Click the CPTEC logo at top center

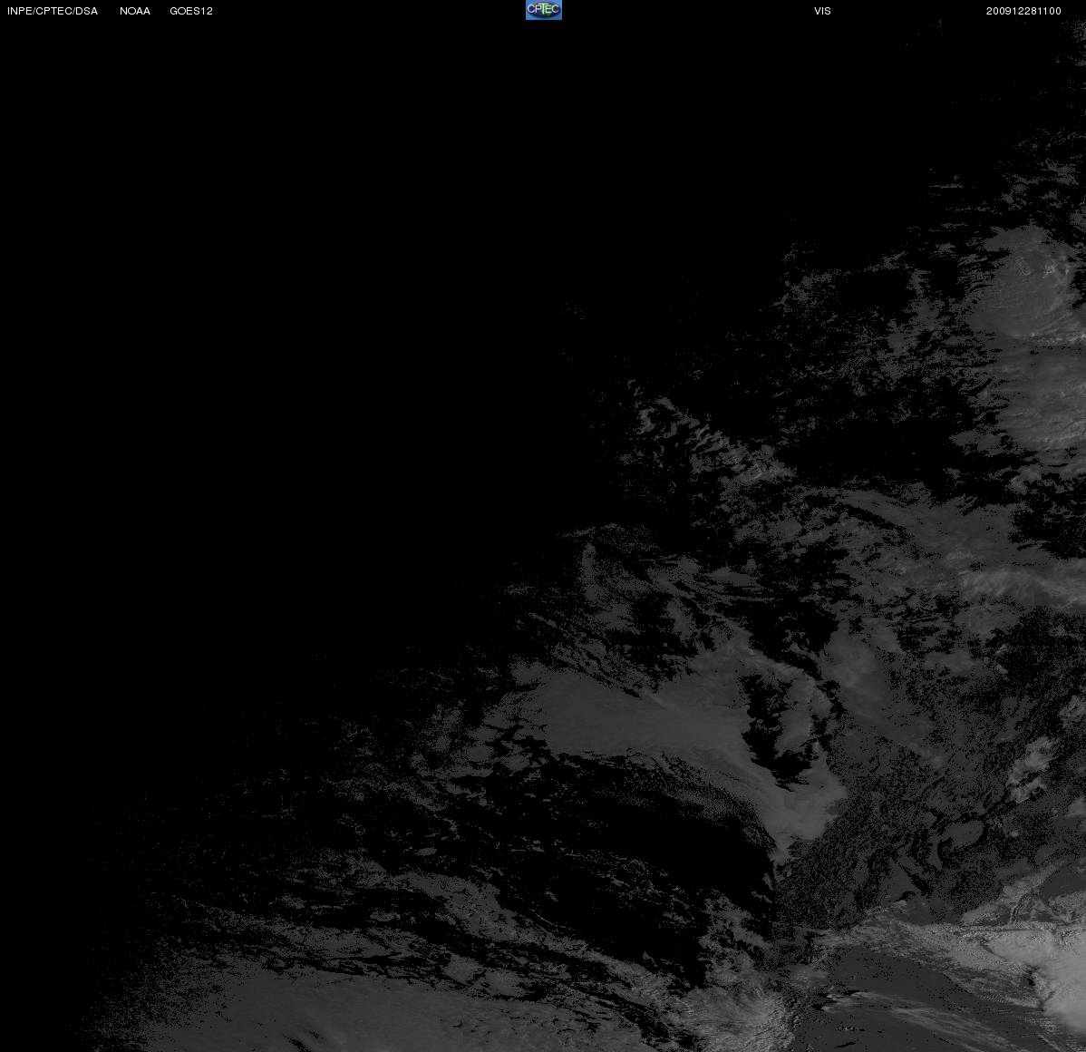click(x=544, y=10)
